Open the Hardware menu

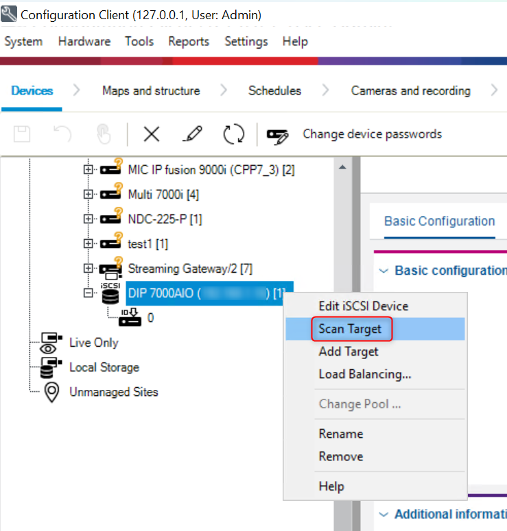tap(84, 41)
